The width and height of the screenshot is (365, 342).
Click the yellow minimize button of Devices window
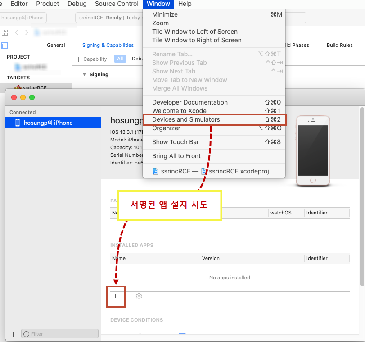pyautogui.click(x=23, y=97)
